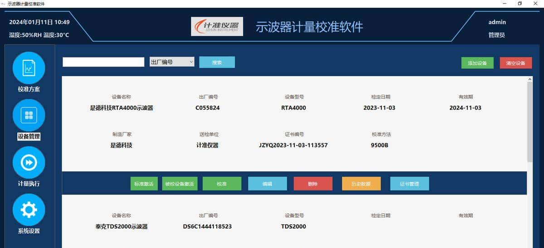Click the humidity and temperature readout
This screenshot has width=544, height=248.
coord(39,35)
